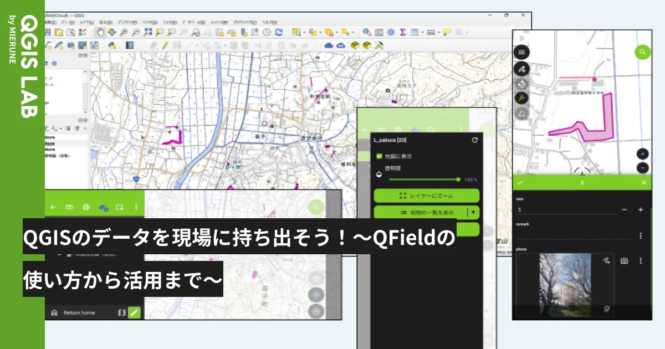
Task: Select the Zoom In magnifier tool
Action: [124, 32]
